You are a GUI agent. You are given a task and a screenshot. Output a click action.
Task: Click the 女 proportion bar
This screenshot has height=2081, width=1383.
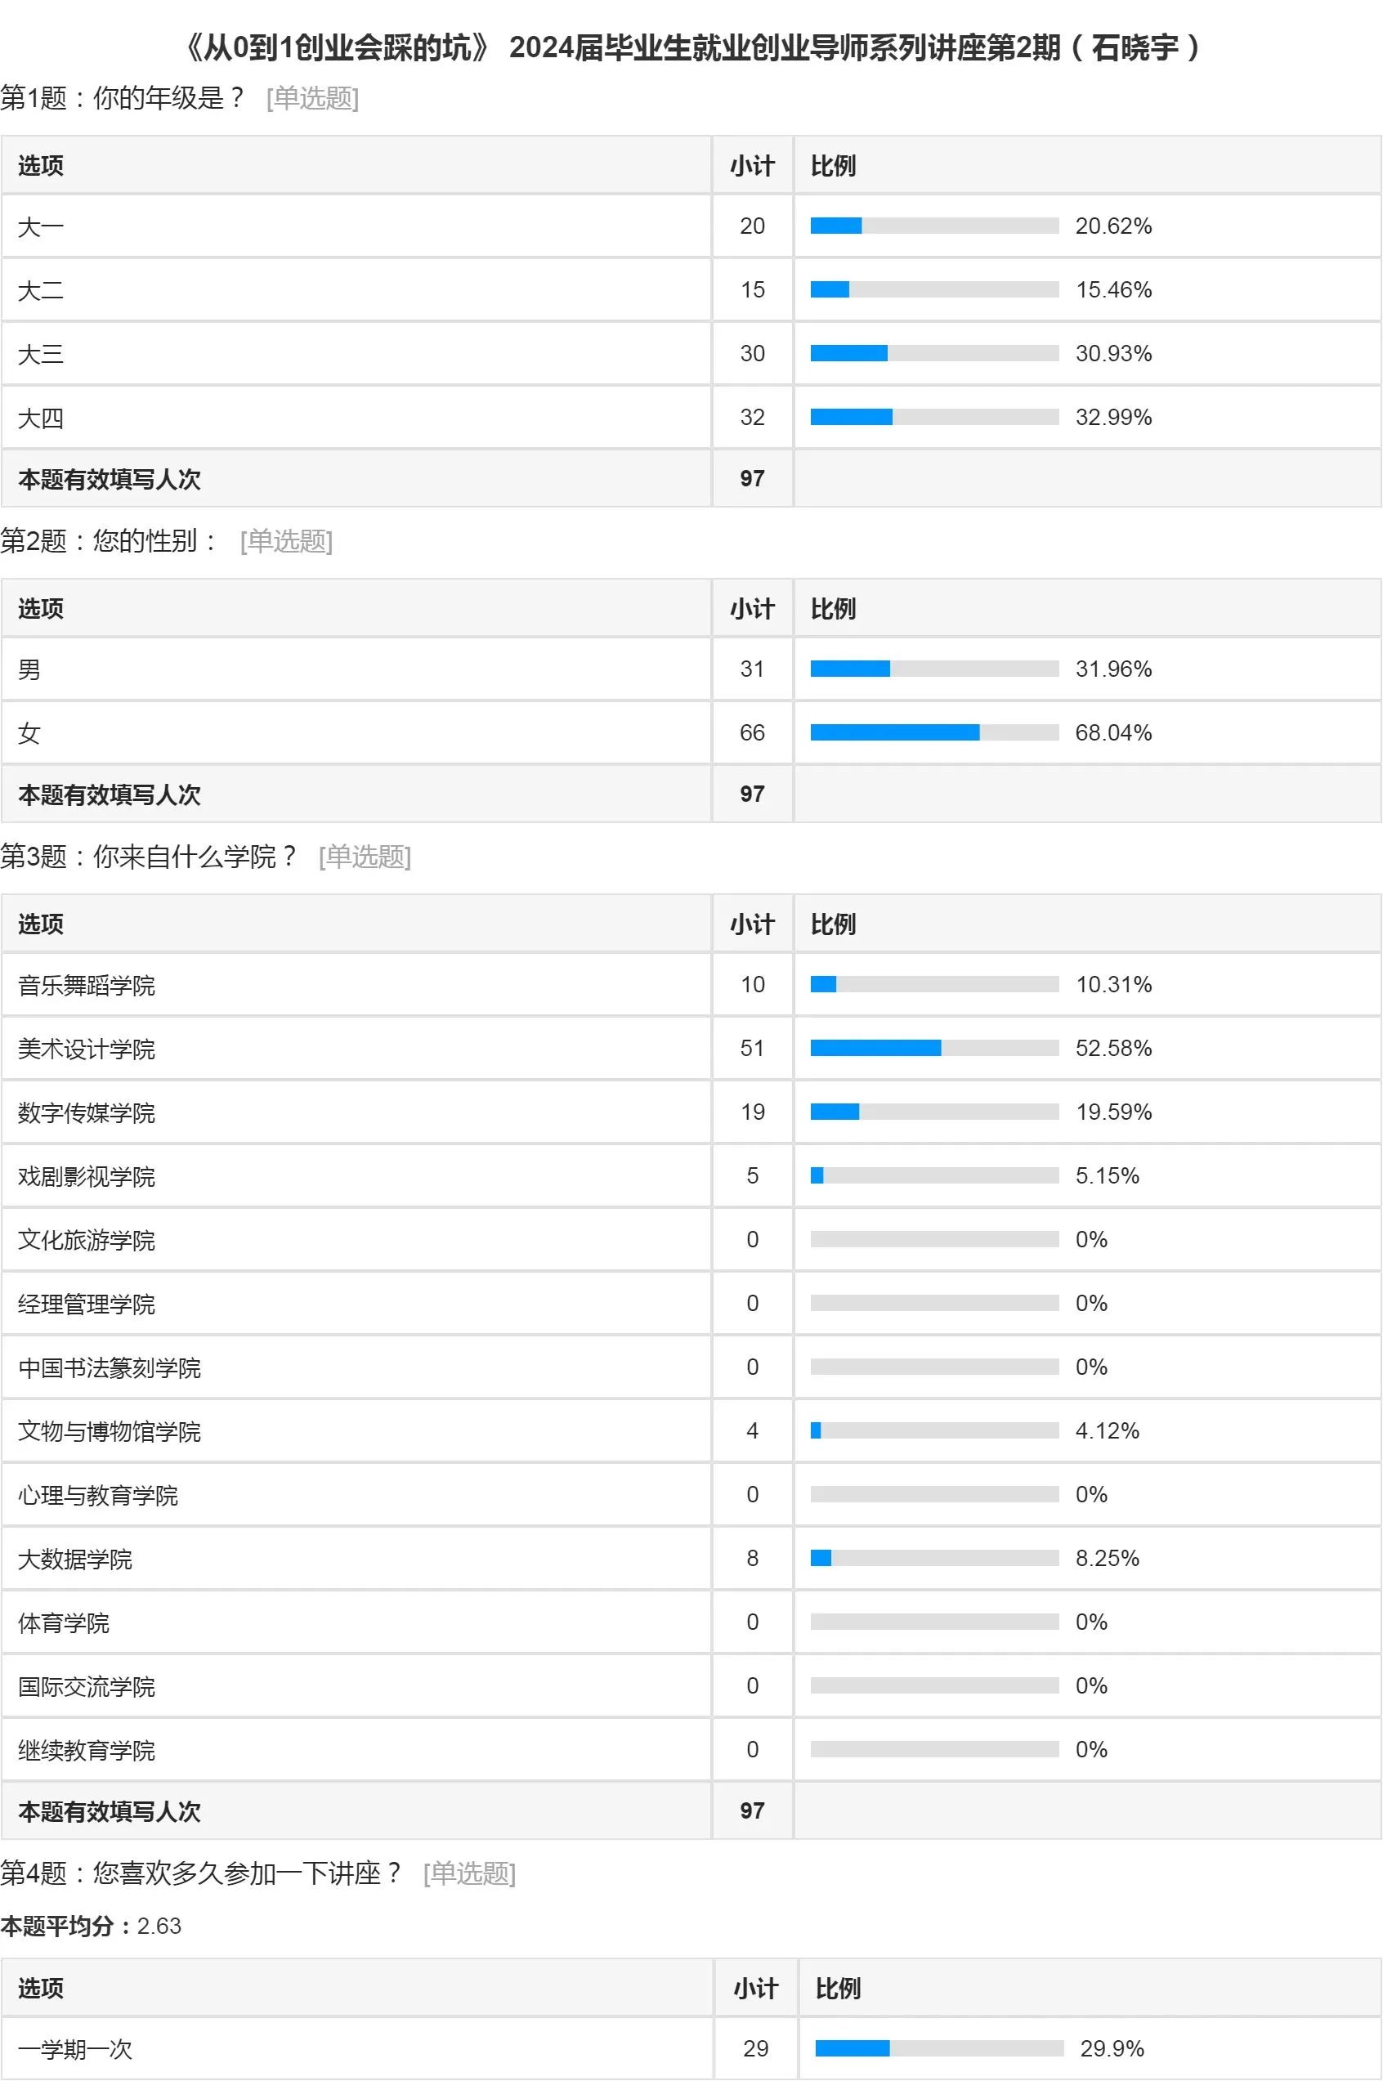pyautogui.click(x=934, y=732)
